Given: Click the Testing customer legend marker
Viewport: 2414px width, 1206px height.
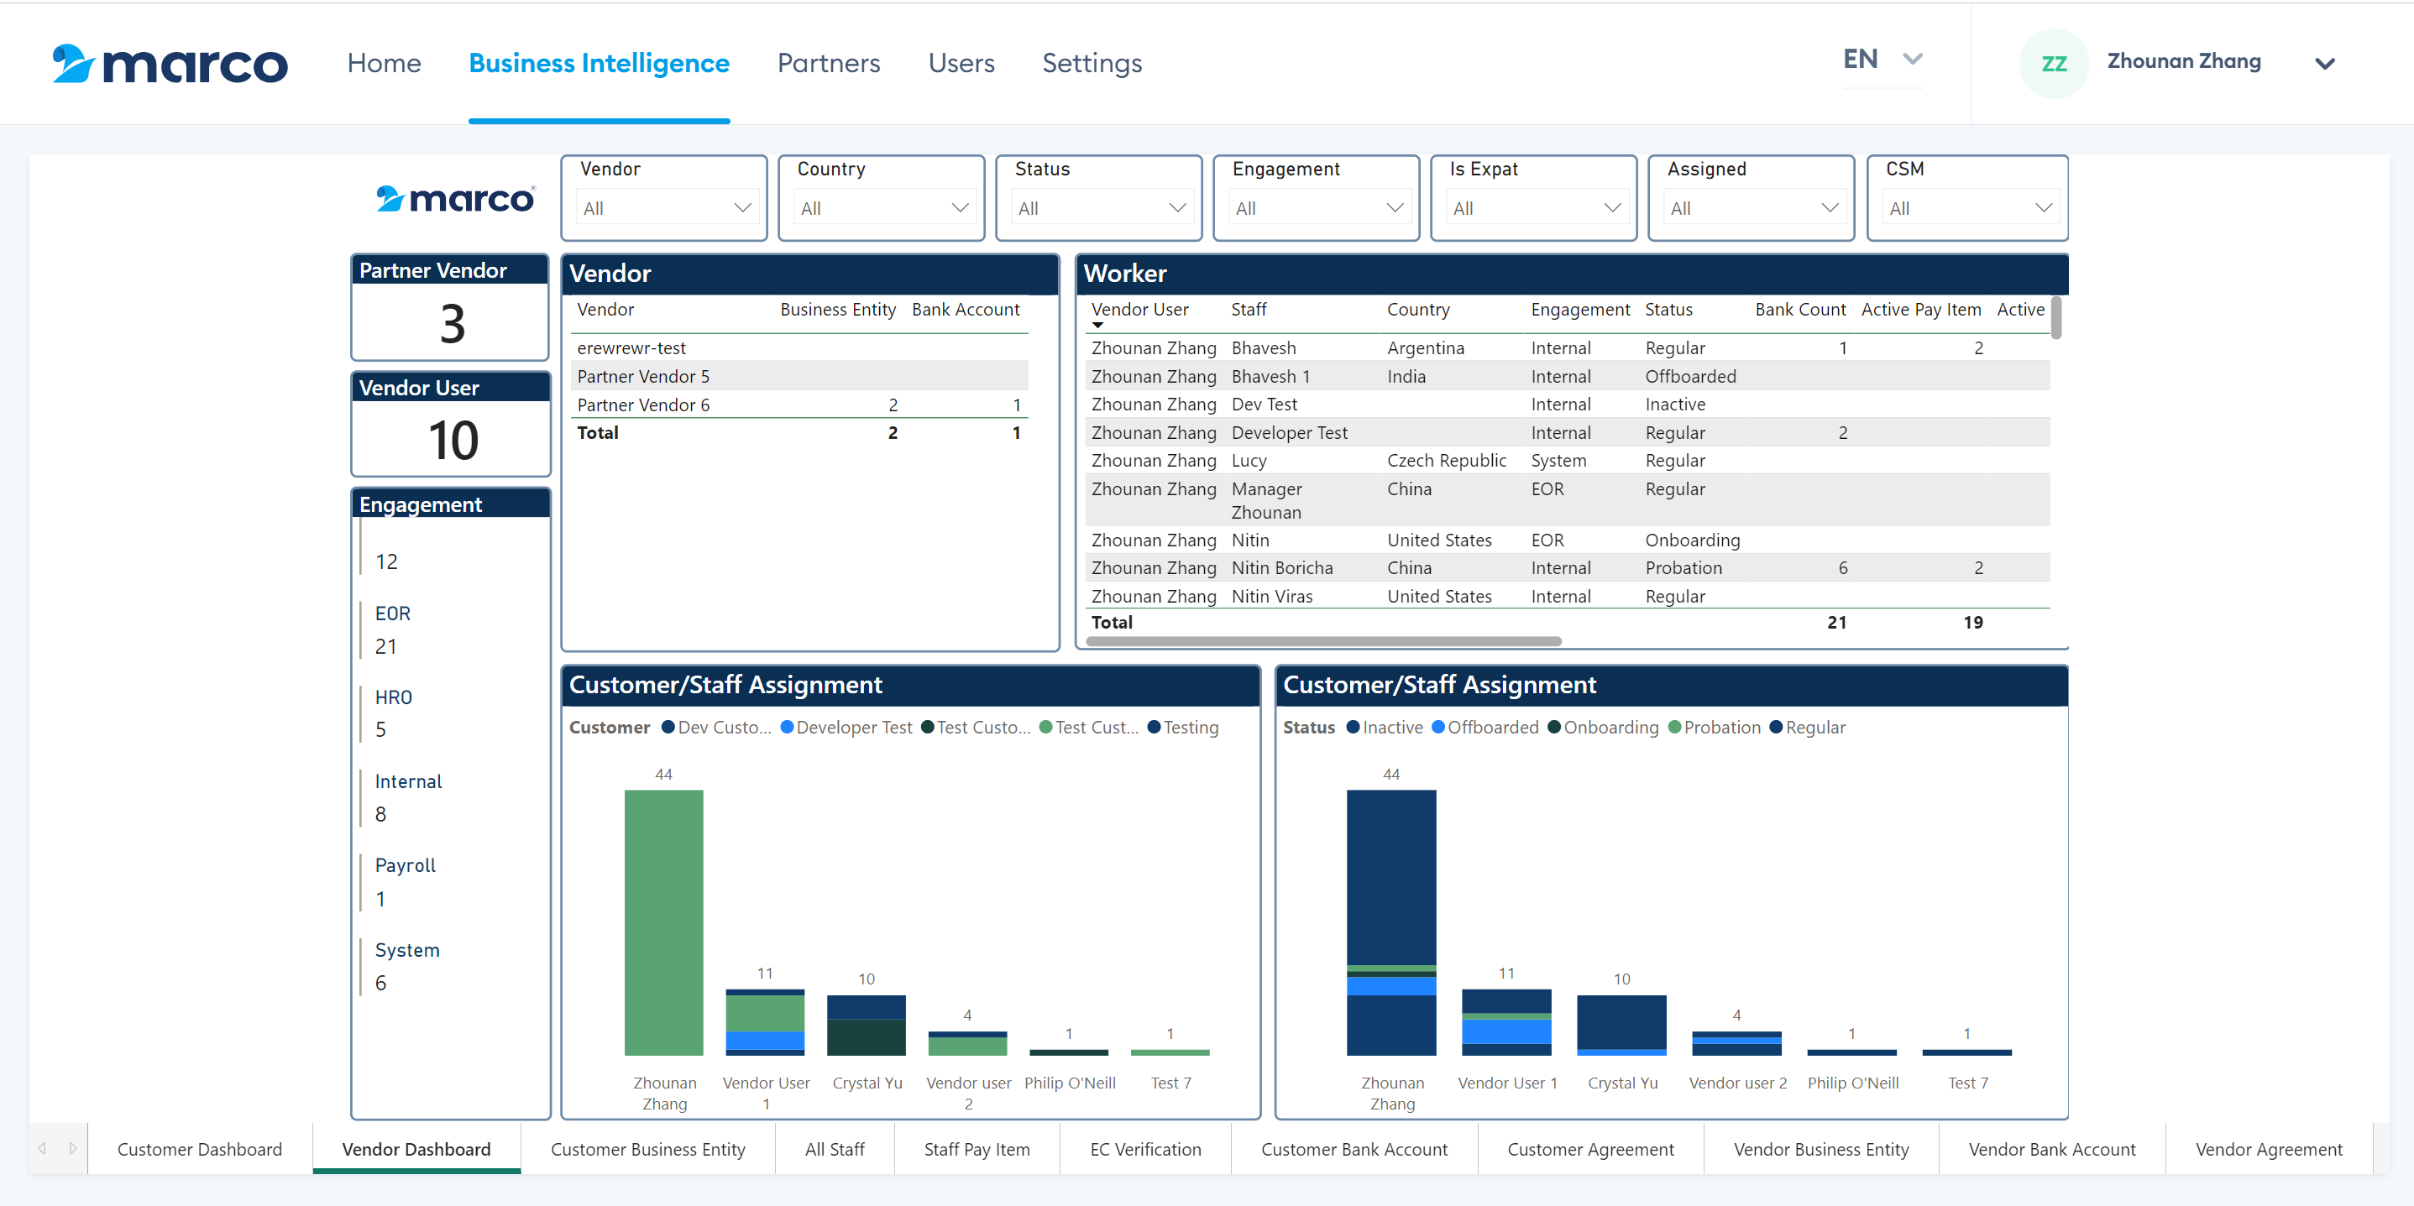Looking at the screenshot, I should click(x=1154, y=728).
